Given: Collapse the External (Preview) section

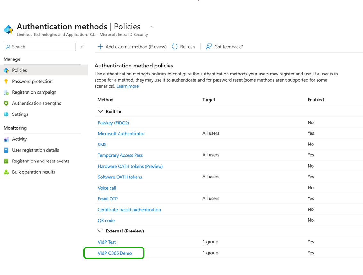Looking at the screenshot, I should click(100, 231).
